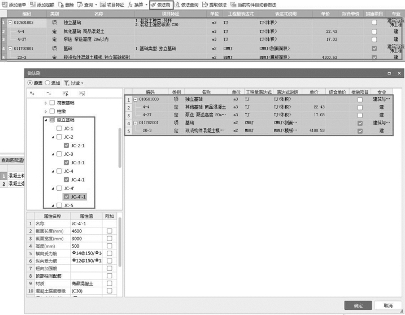Viewport: 405px width, 315px height.
Task: Maximize the 做法刷 dialog
Action: click(389, 73)
